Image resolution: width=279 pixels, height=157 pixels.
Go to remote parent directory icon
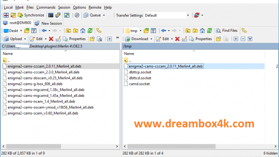[x=188, y=30]
